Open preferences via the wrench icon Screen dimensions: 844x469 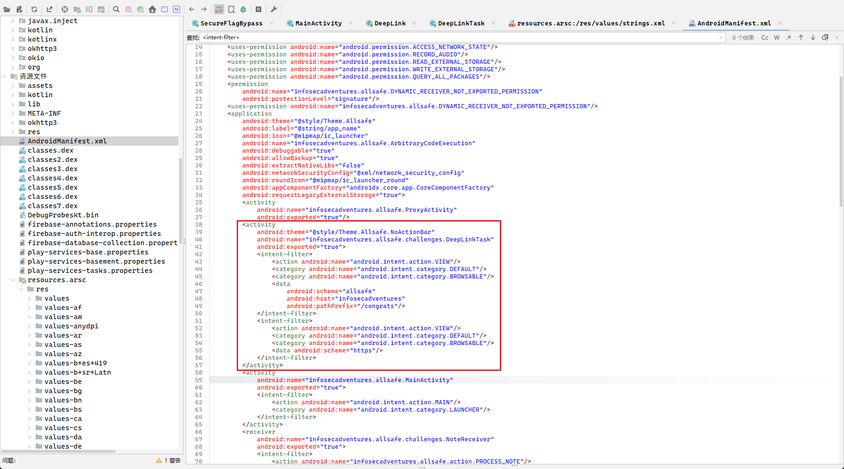tap(274, 9)
